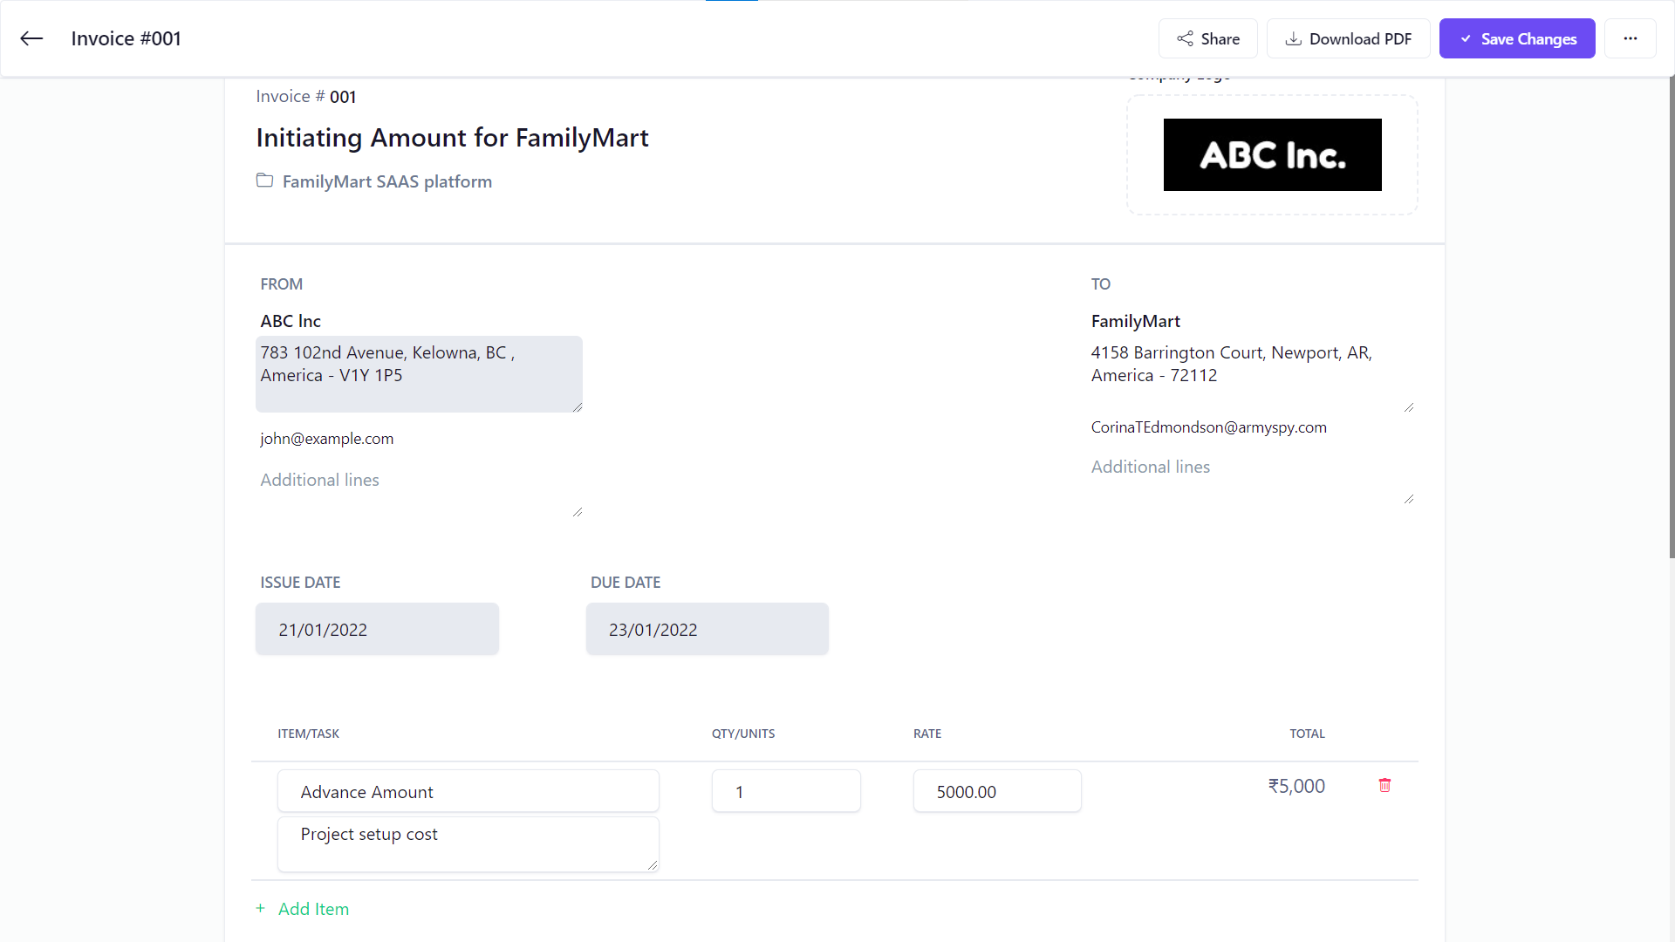Click the rate field showing 5000.00
Image resolution: width=1675 pixels, height=942 pixels.
click(996, 791)
